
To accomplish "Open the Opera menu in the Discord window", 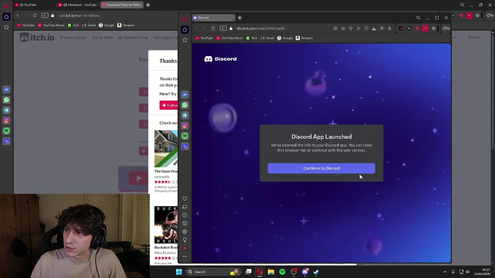I will (x=185, y=19).
